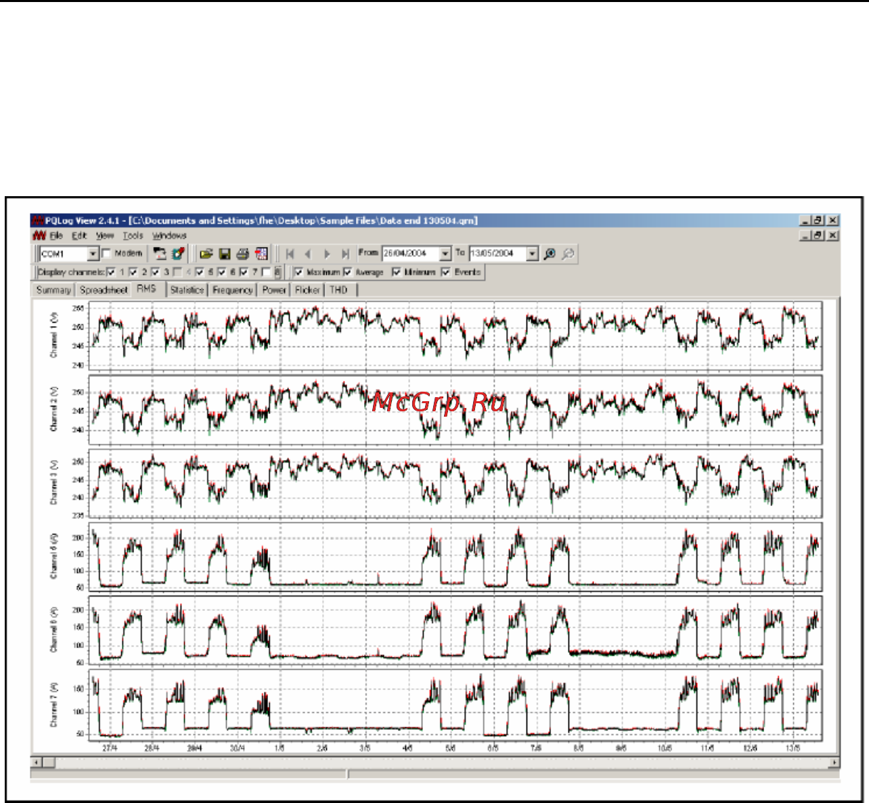Toggle display channel 6 checkbox
This screenshot has width=869, height=803.
tap(222, 272)
